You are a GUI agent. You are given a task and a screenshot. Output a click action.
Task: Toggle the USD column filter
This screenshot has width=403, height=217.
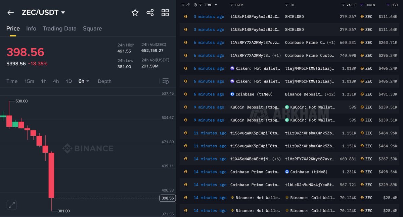click(x=388, y=5)
